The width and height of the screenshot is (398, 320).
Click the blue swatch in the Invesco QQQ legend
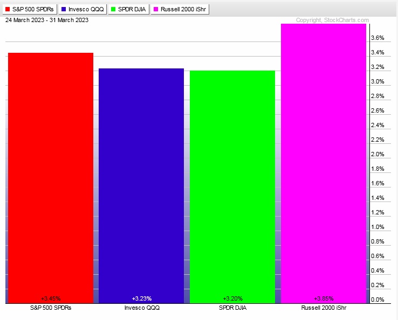[x=64, y=9]
